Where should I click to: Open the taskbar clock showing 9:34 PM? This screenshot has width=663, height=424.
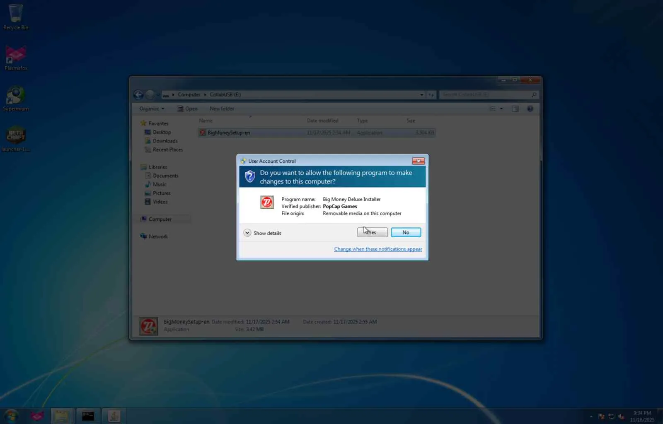click(642, 416)
